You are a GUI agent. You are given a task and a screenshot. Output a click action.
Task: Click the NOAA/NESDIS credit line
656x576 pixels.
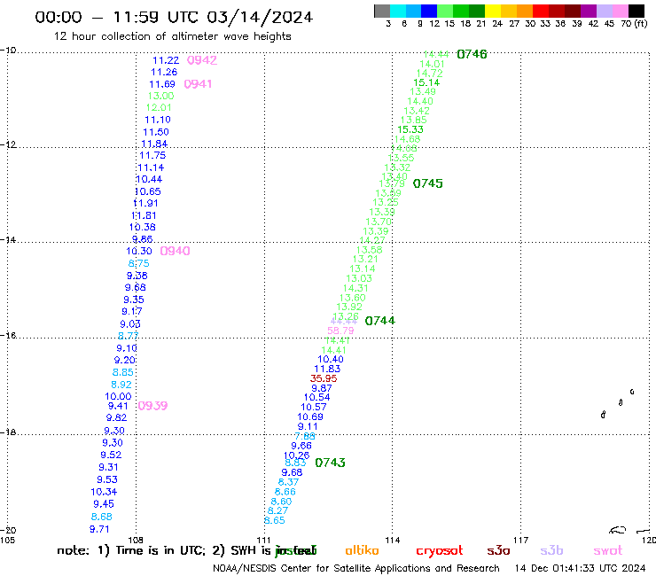click(356, 569)
